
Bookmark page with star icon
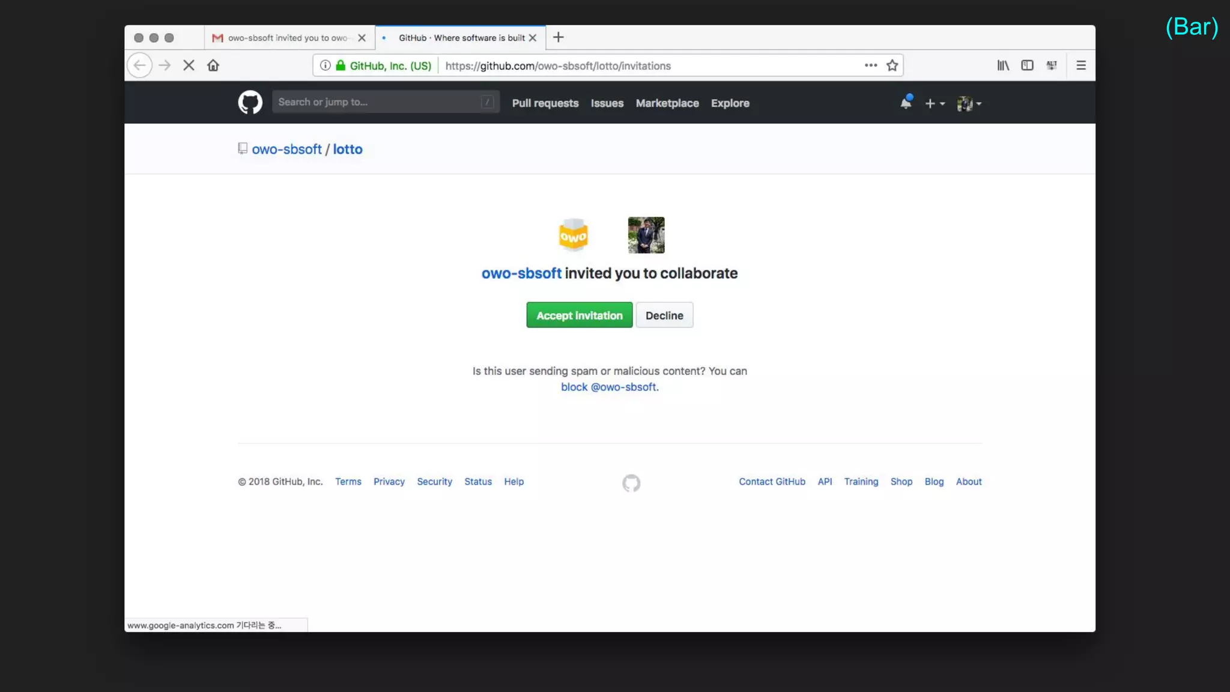click(x=892, y=65)
